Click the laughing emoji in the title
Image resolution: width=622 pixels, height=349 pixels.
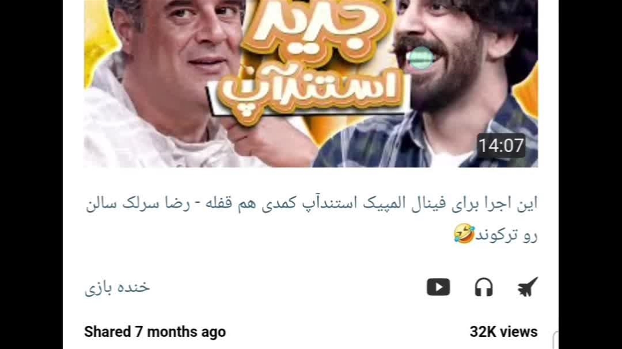(x=464, y=234)
